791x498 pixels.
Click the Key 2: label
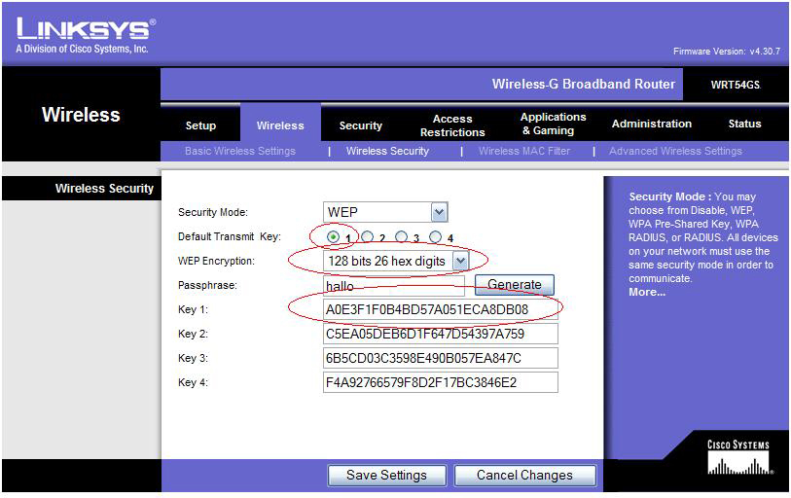click(193, 334)
